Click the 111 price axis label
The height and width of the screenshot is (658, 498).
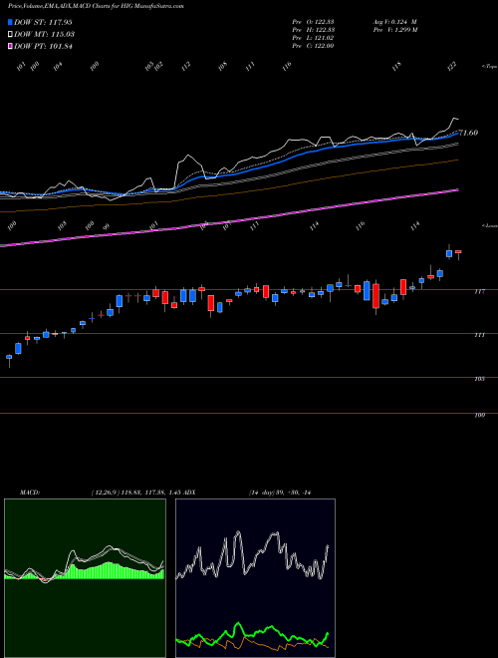479,335
